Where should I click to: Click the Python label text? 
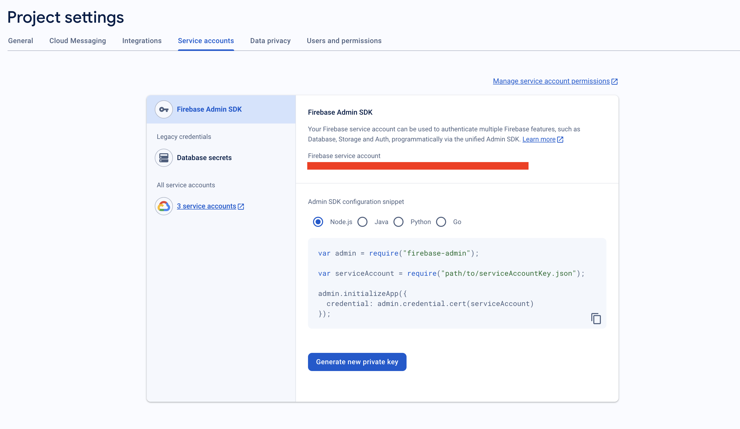point(420,222)
